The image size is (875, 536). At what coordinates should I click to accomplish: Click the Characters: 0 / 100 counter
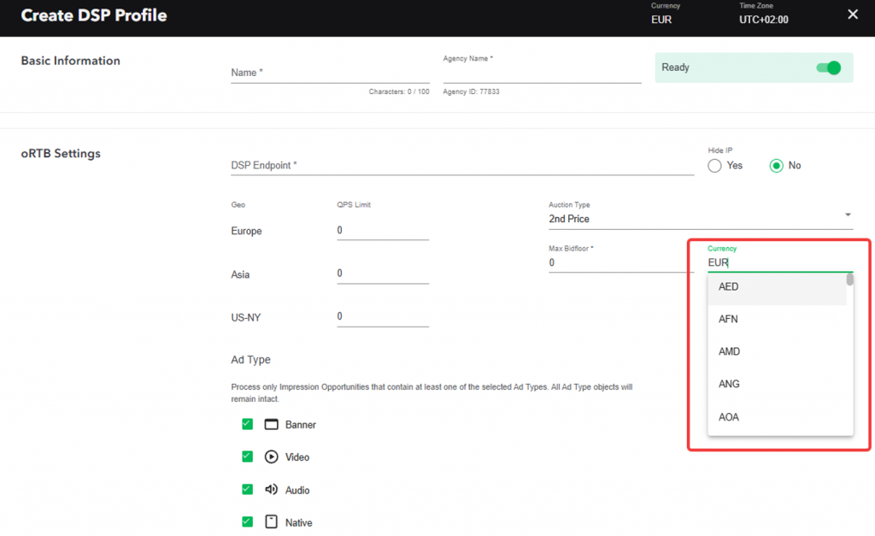(x=399, y=91)
